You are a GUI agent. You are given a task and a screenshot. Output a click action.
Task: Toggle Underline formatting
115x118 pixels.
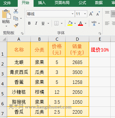pyautogui.click(x=43, y=23)
